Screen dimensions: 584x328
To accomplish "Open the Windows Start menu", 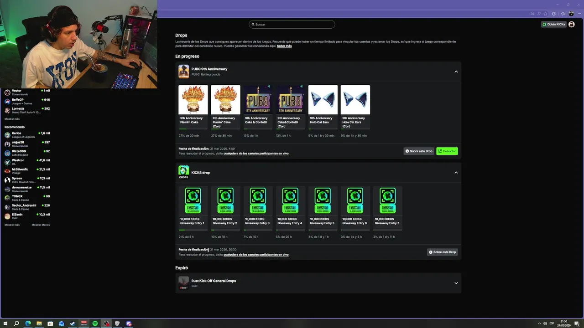I will pos(5,323).
